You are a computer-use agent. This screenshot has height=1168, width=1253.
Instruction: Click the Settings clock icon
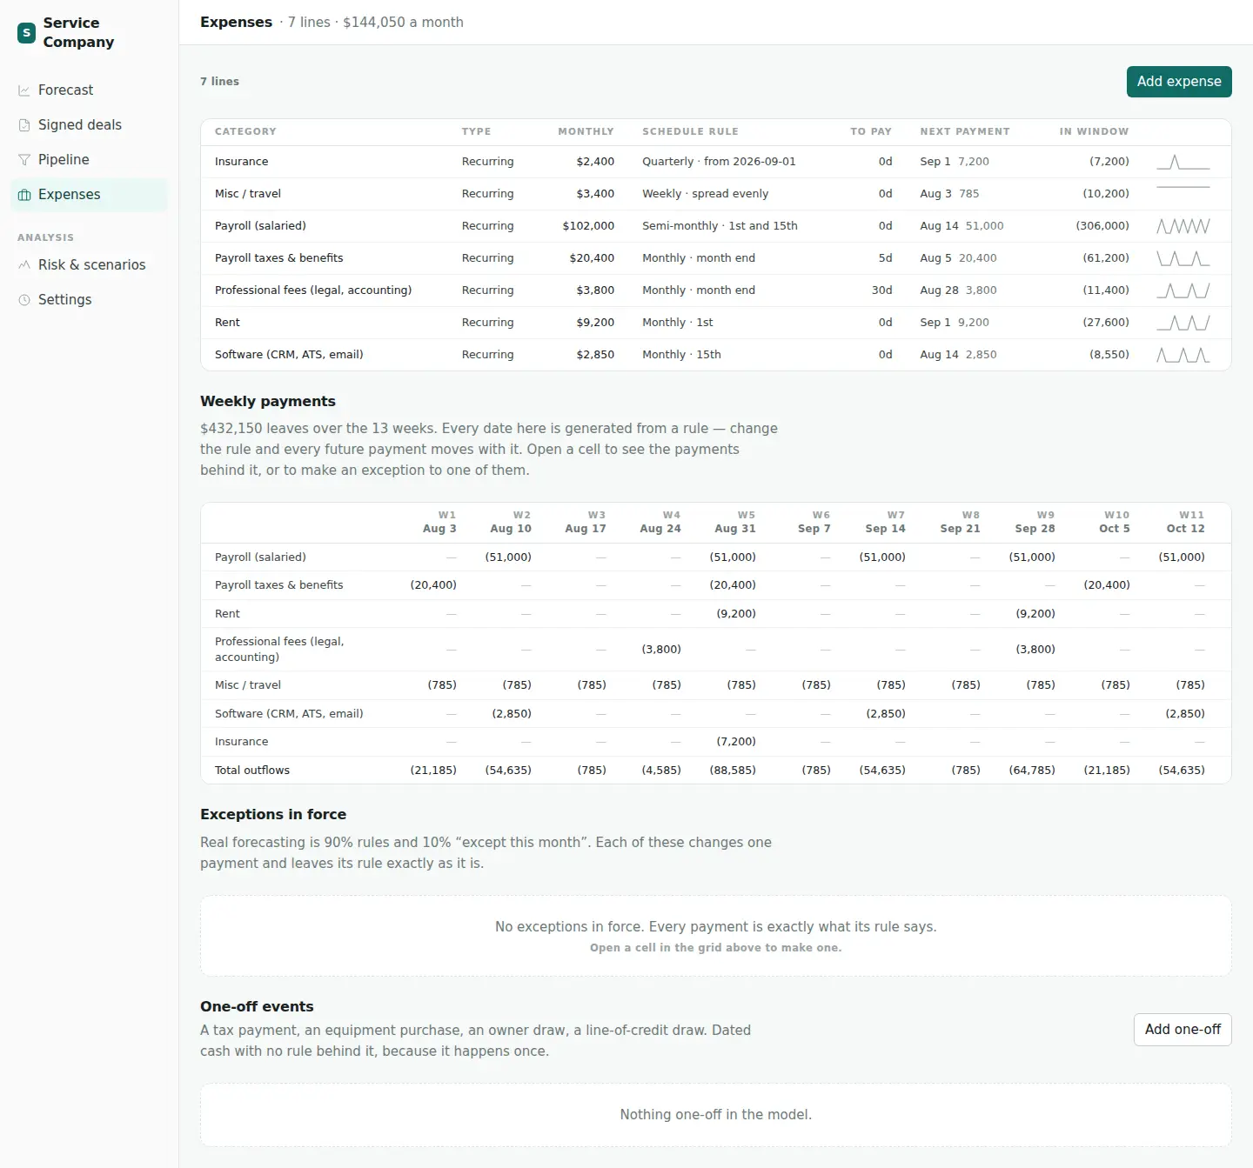tap(24, 300)
